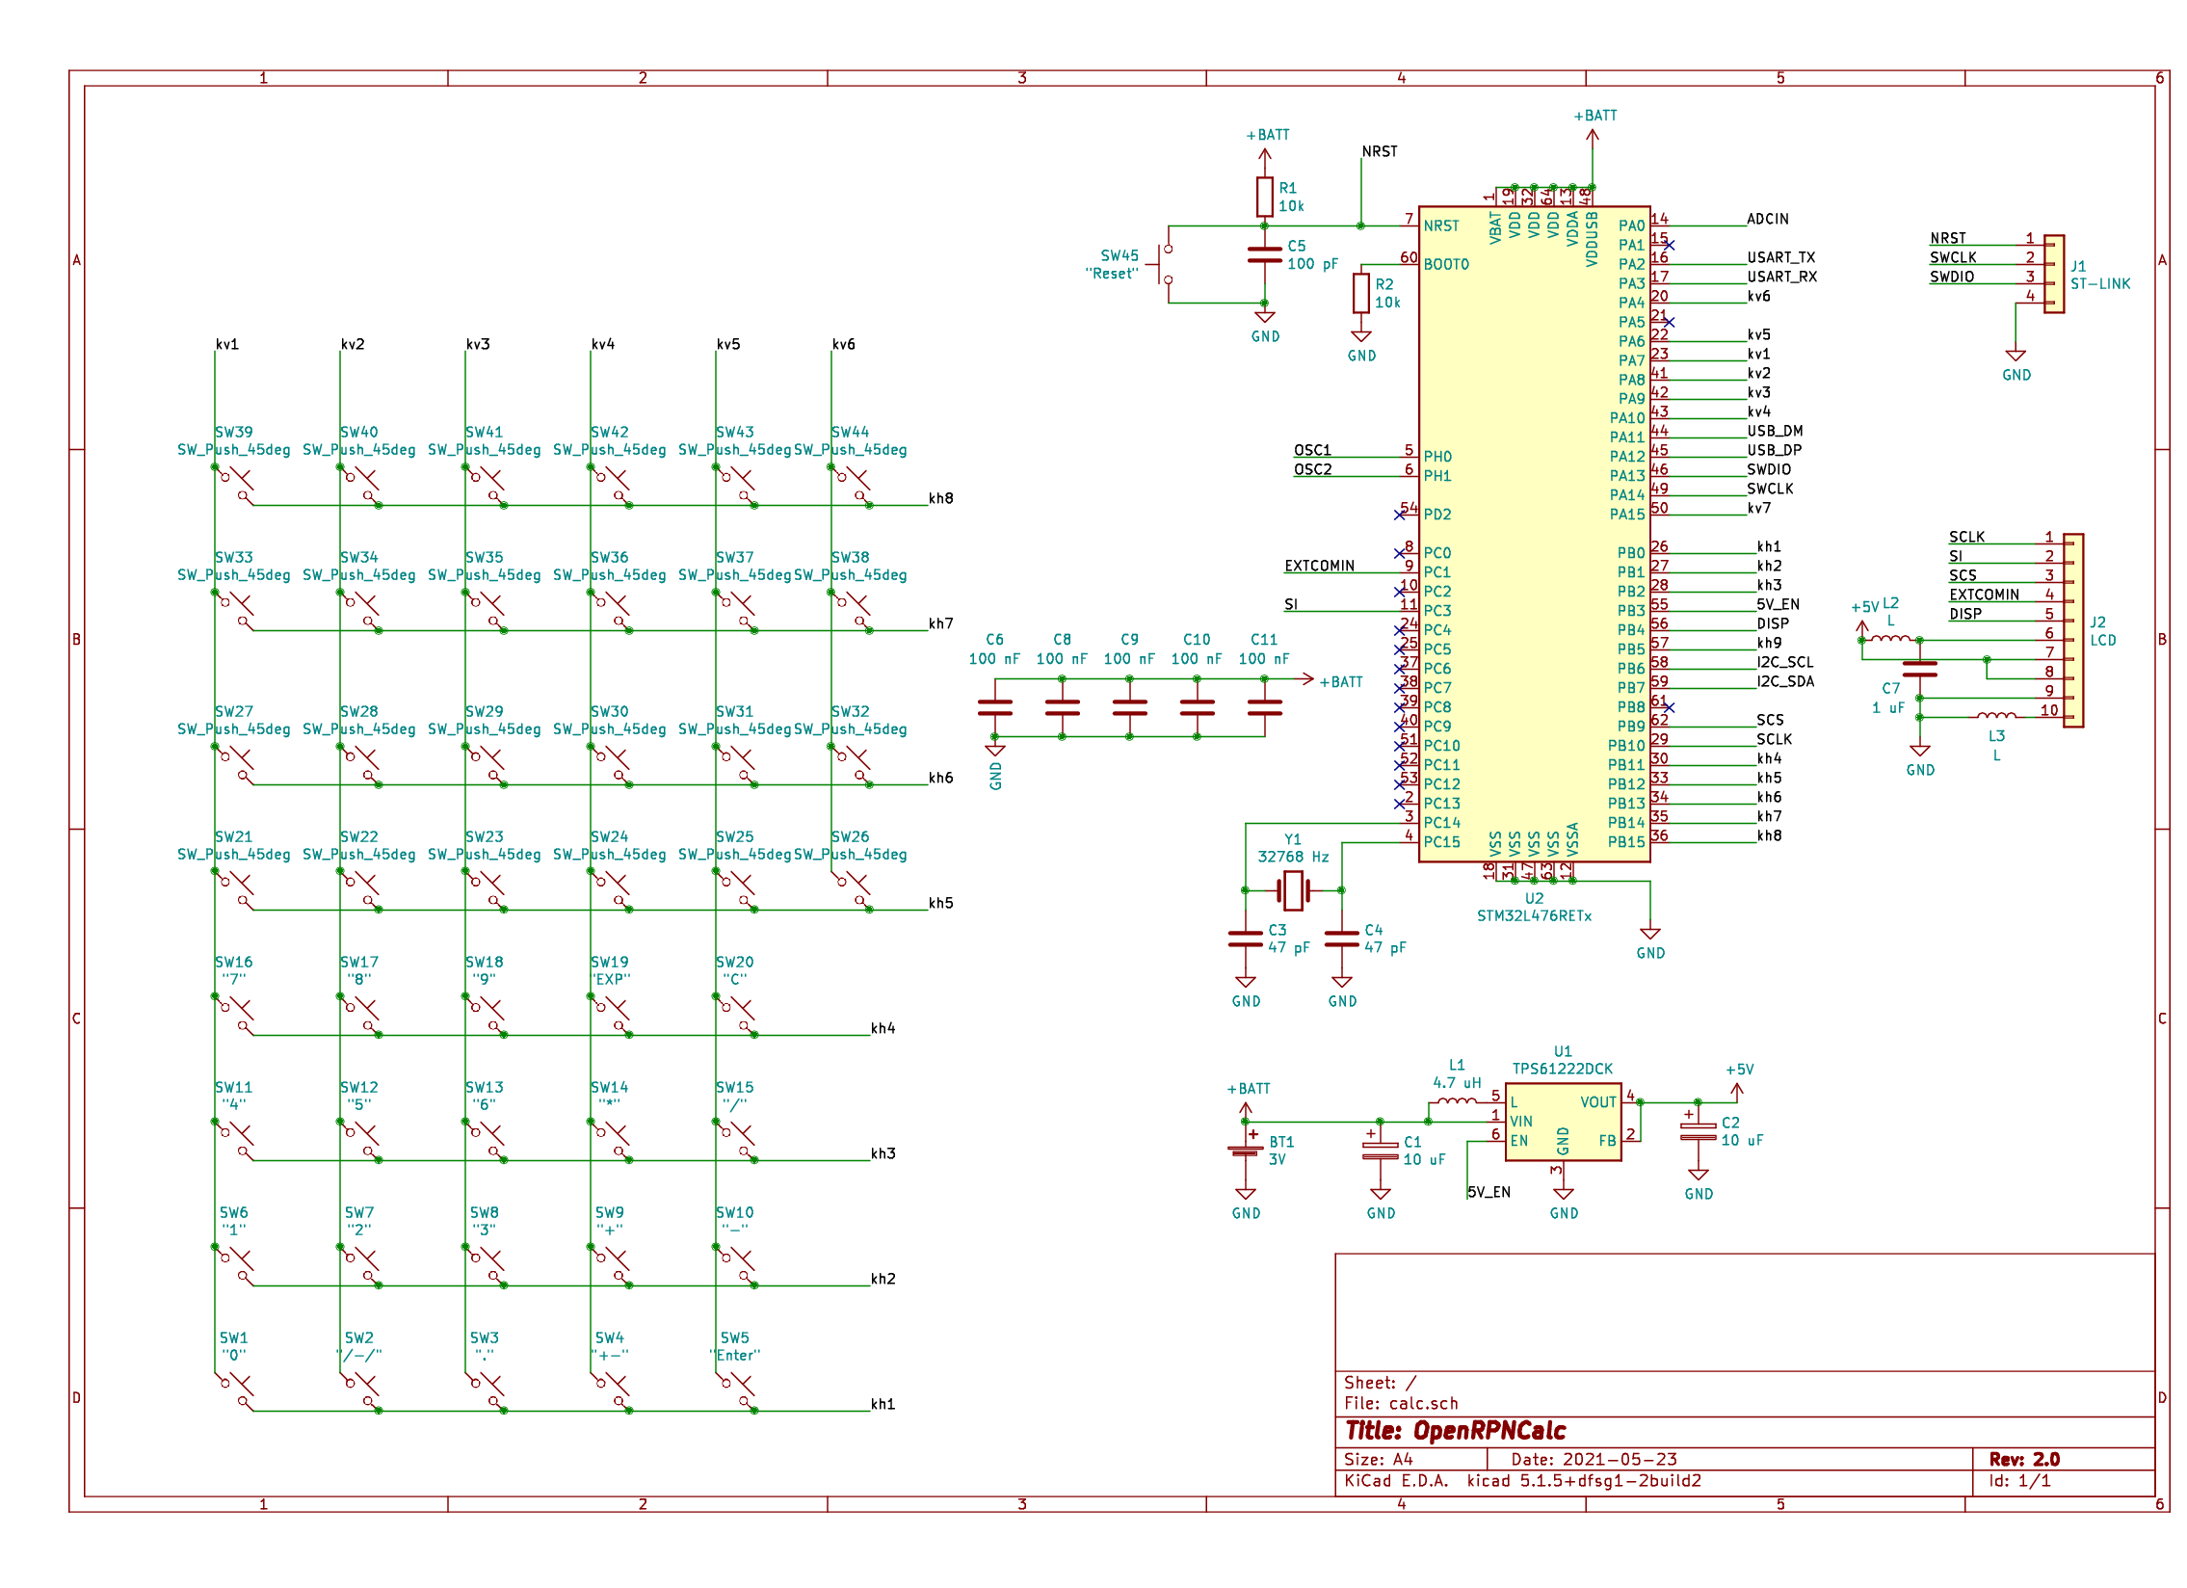The width and height of the screenshot is (2187, 1588).
Task: Click the USB_DM net label
Action: pos(1775,431)
